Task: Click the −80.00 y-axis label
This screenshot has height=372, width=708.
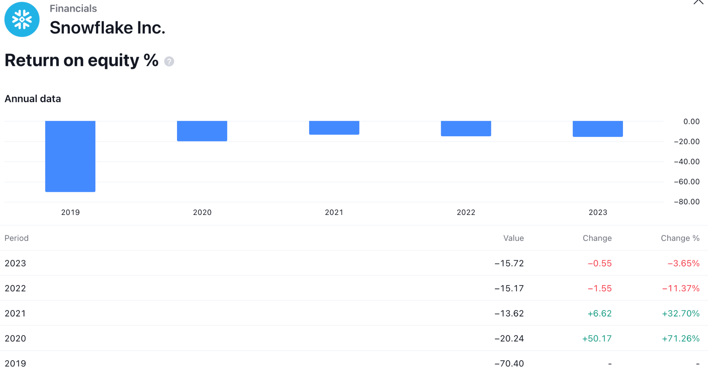Action: click(x=687, y=202)
